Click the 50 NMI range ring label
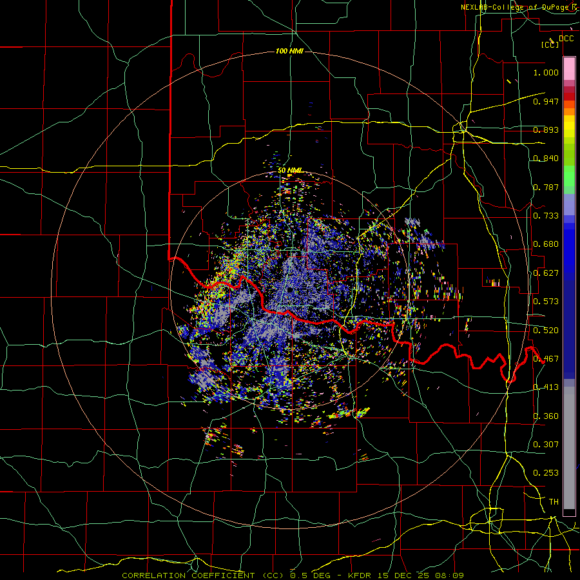Image resolution: width=580 pixels, height=580 pixels. pyautogui.click(x=290, y=171)
